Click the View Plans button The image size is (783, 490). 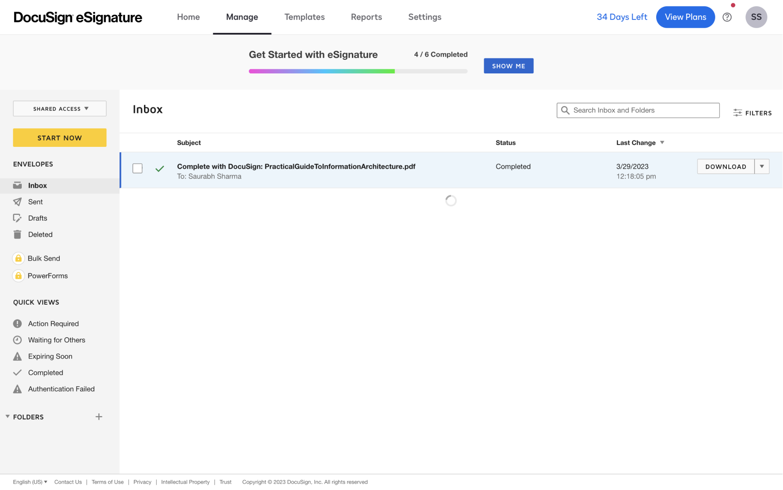pos(685,17)
